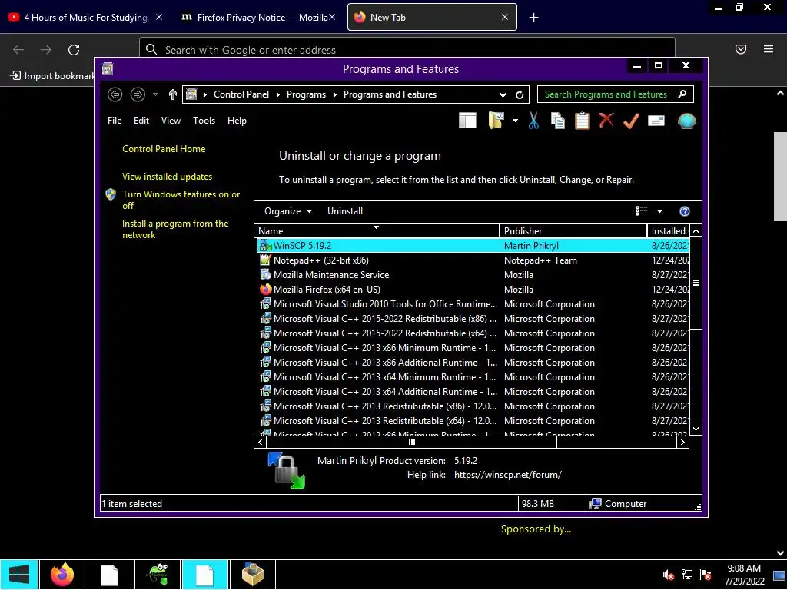Switch to 4 Hours of Music tab
Viewport: 787px width, 590px height.
click(85, 18)
